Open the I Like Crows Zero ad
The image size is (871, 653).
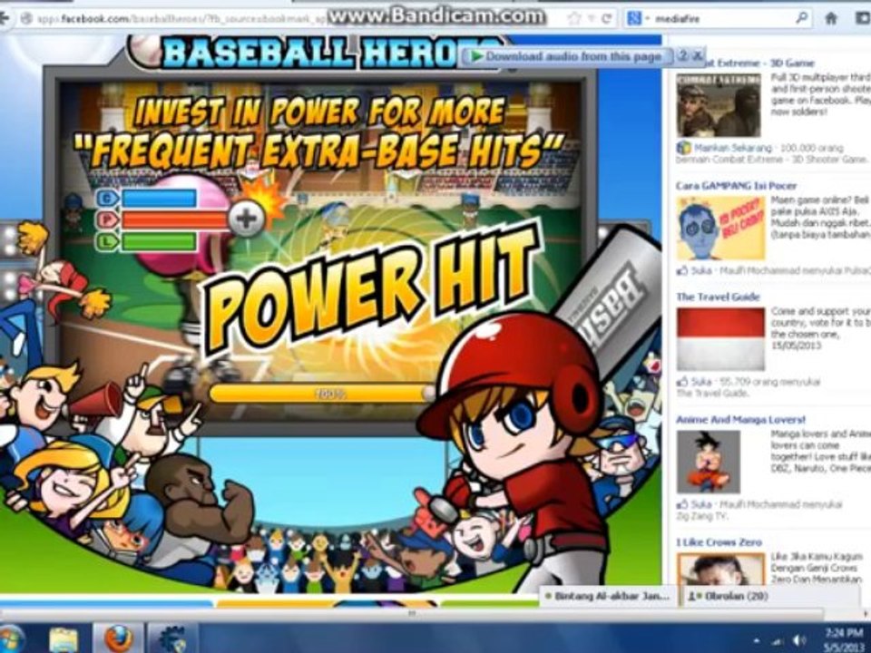pos(719,542)
